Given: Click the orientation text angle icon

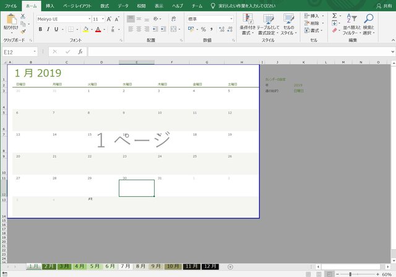Looking at the screenshot, I should click(x=156, y=19).
